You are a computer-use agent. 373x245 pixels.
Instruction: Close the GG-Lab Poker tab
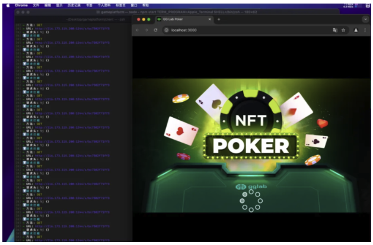click(209, 19)
